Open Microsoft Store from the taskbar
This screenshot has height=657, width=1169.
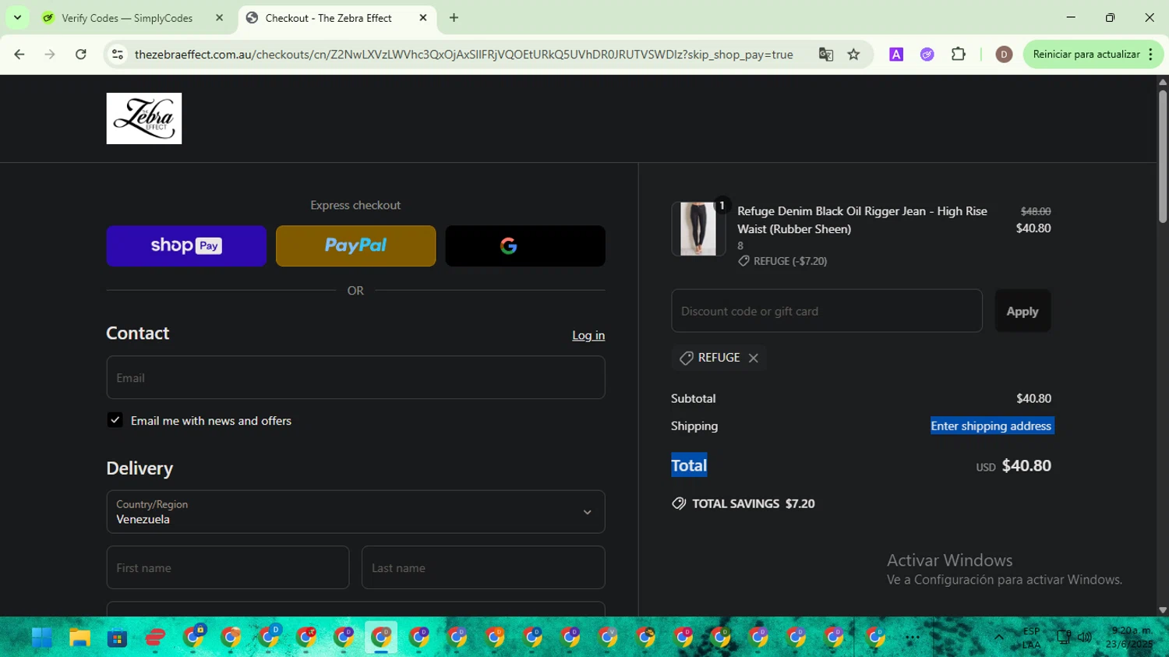[x=117, y=638]
